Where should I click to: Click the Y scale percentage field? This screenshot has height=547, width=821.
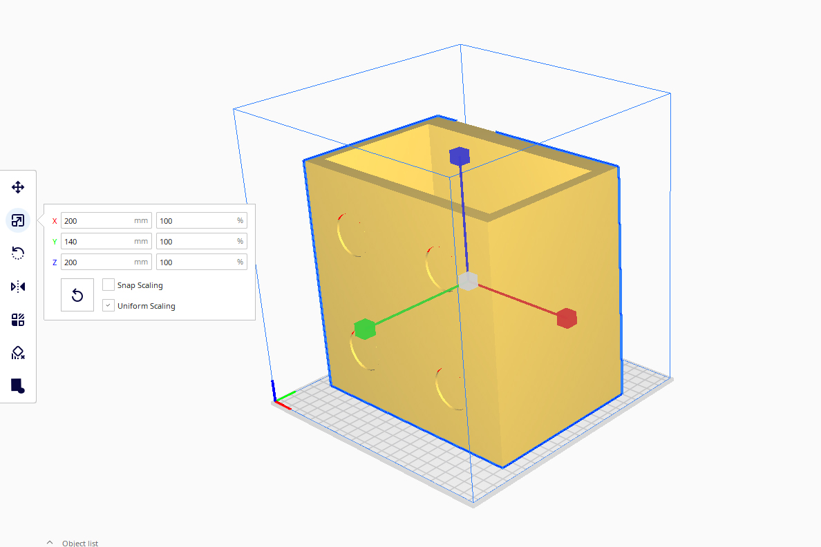(202, 241)
